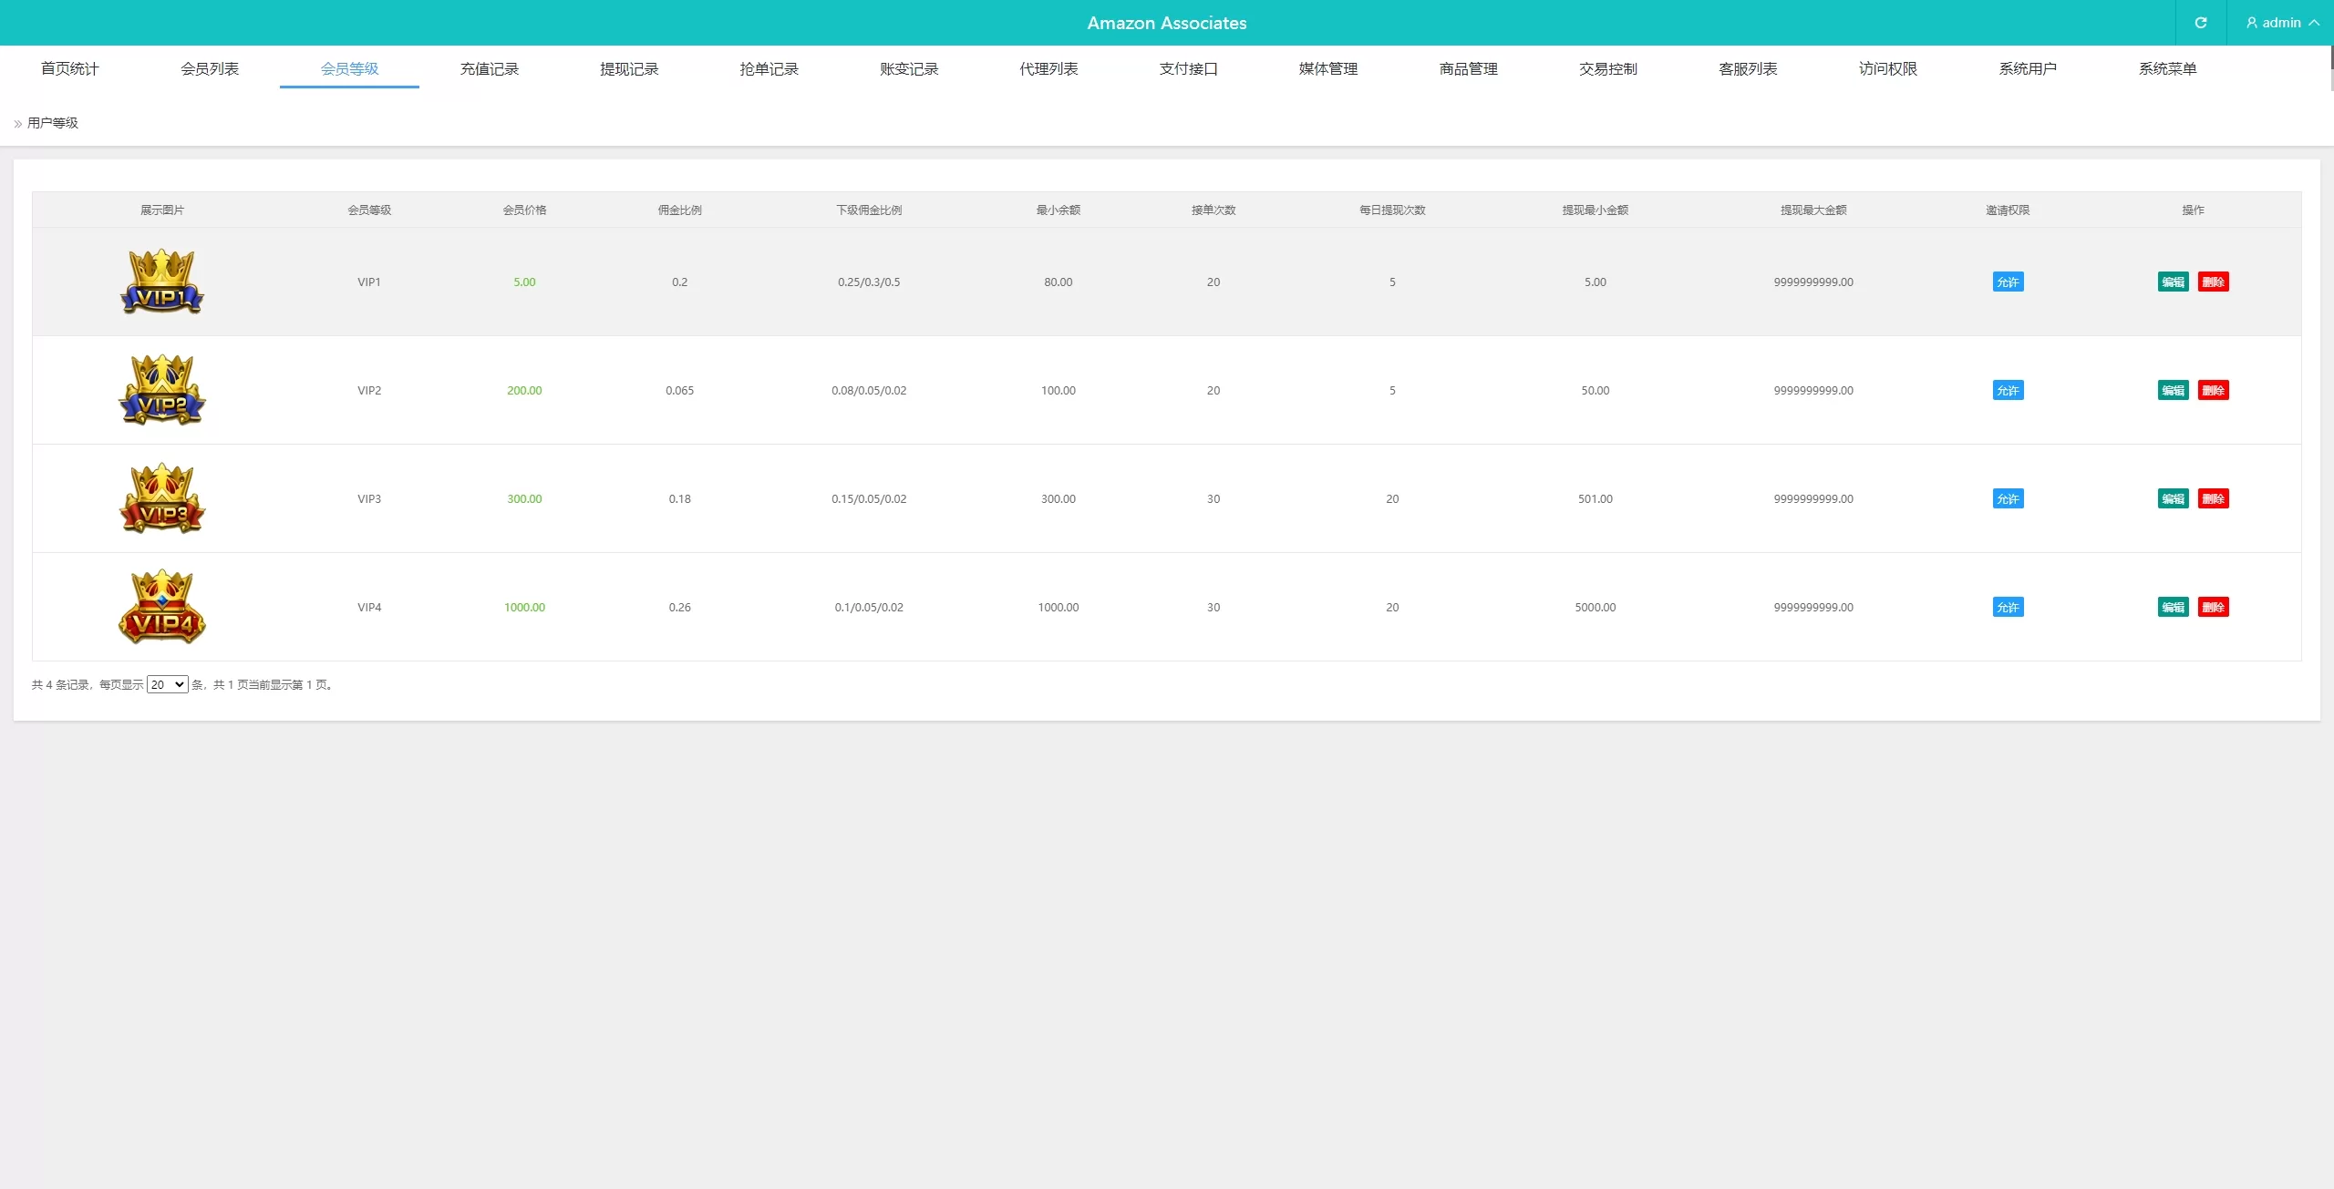Click the VIP2 crown badge image
Screen dimensions: 2334x1189
[x=162, y=390]
